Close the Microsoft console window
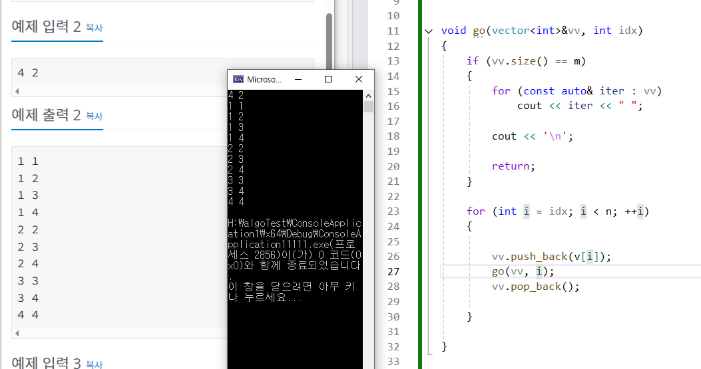701x369 pixels. point(359,79)
